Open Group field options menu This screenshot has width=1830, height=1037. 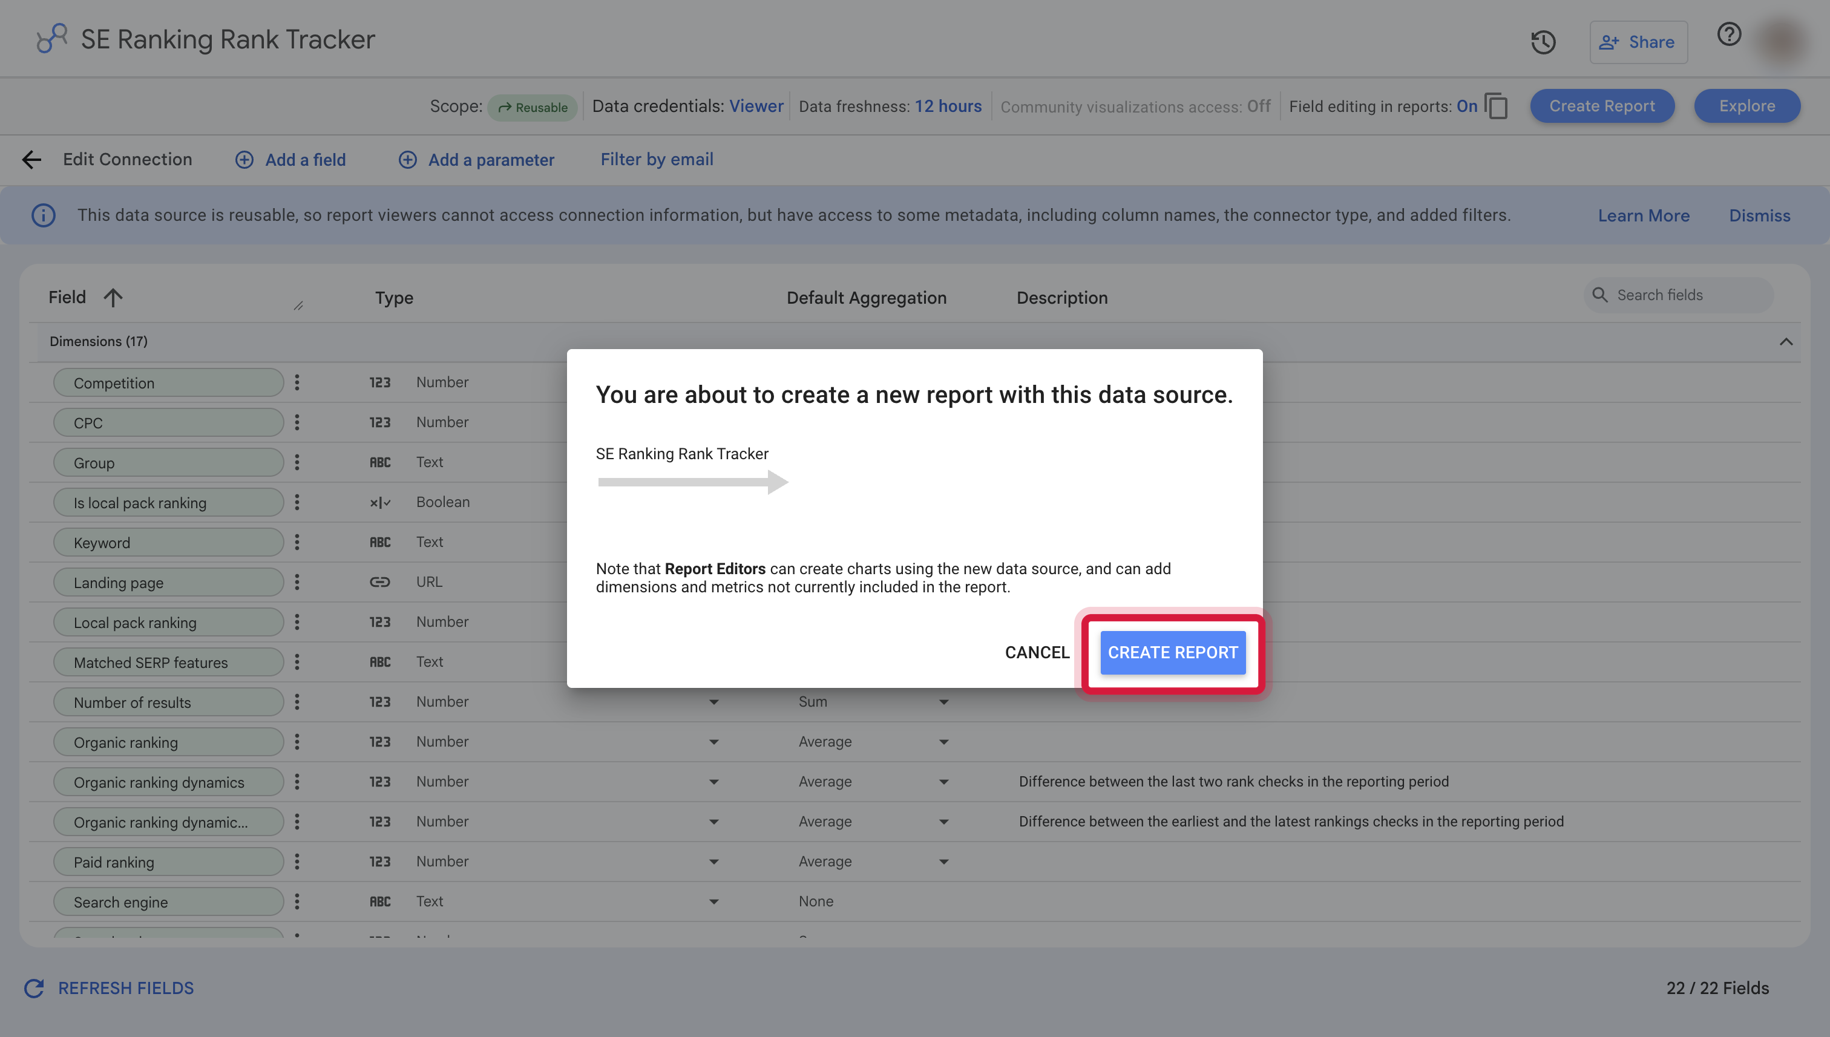tap(297, 462)
